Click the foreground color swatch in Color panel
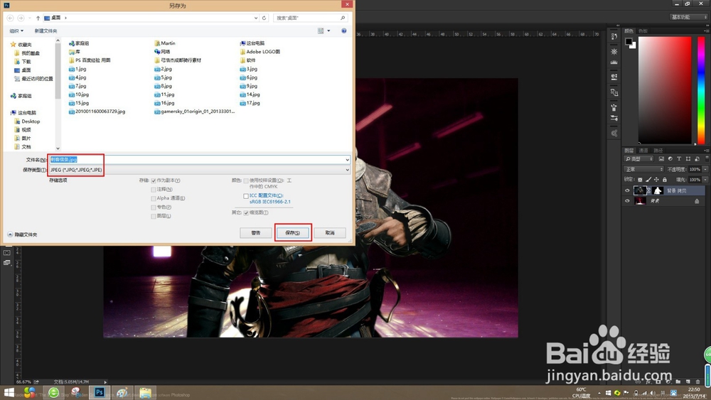The image size is (711, 400). click(629, 42)
